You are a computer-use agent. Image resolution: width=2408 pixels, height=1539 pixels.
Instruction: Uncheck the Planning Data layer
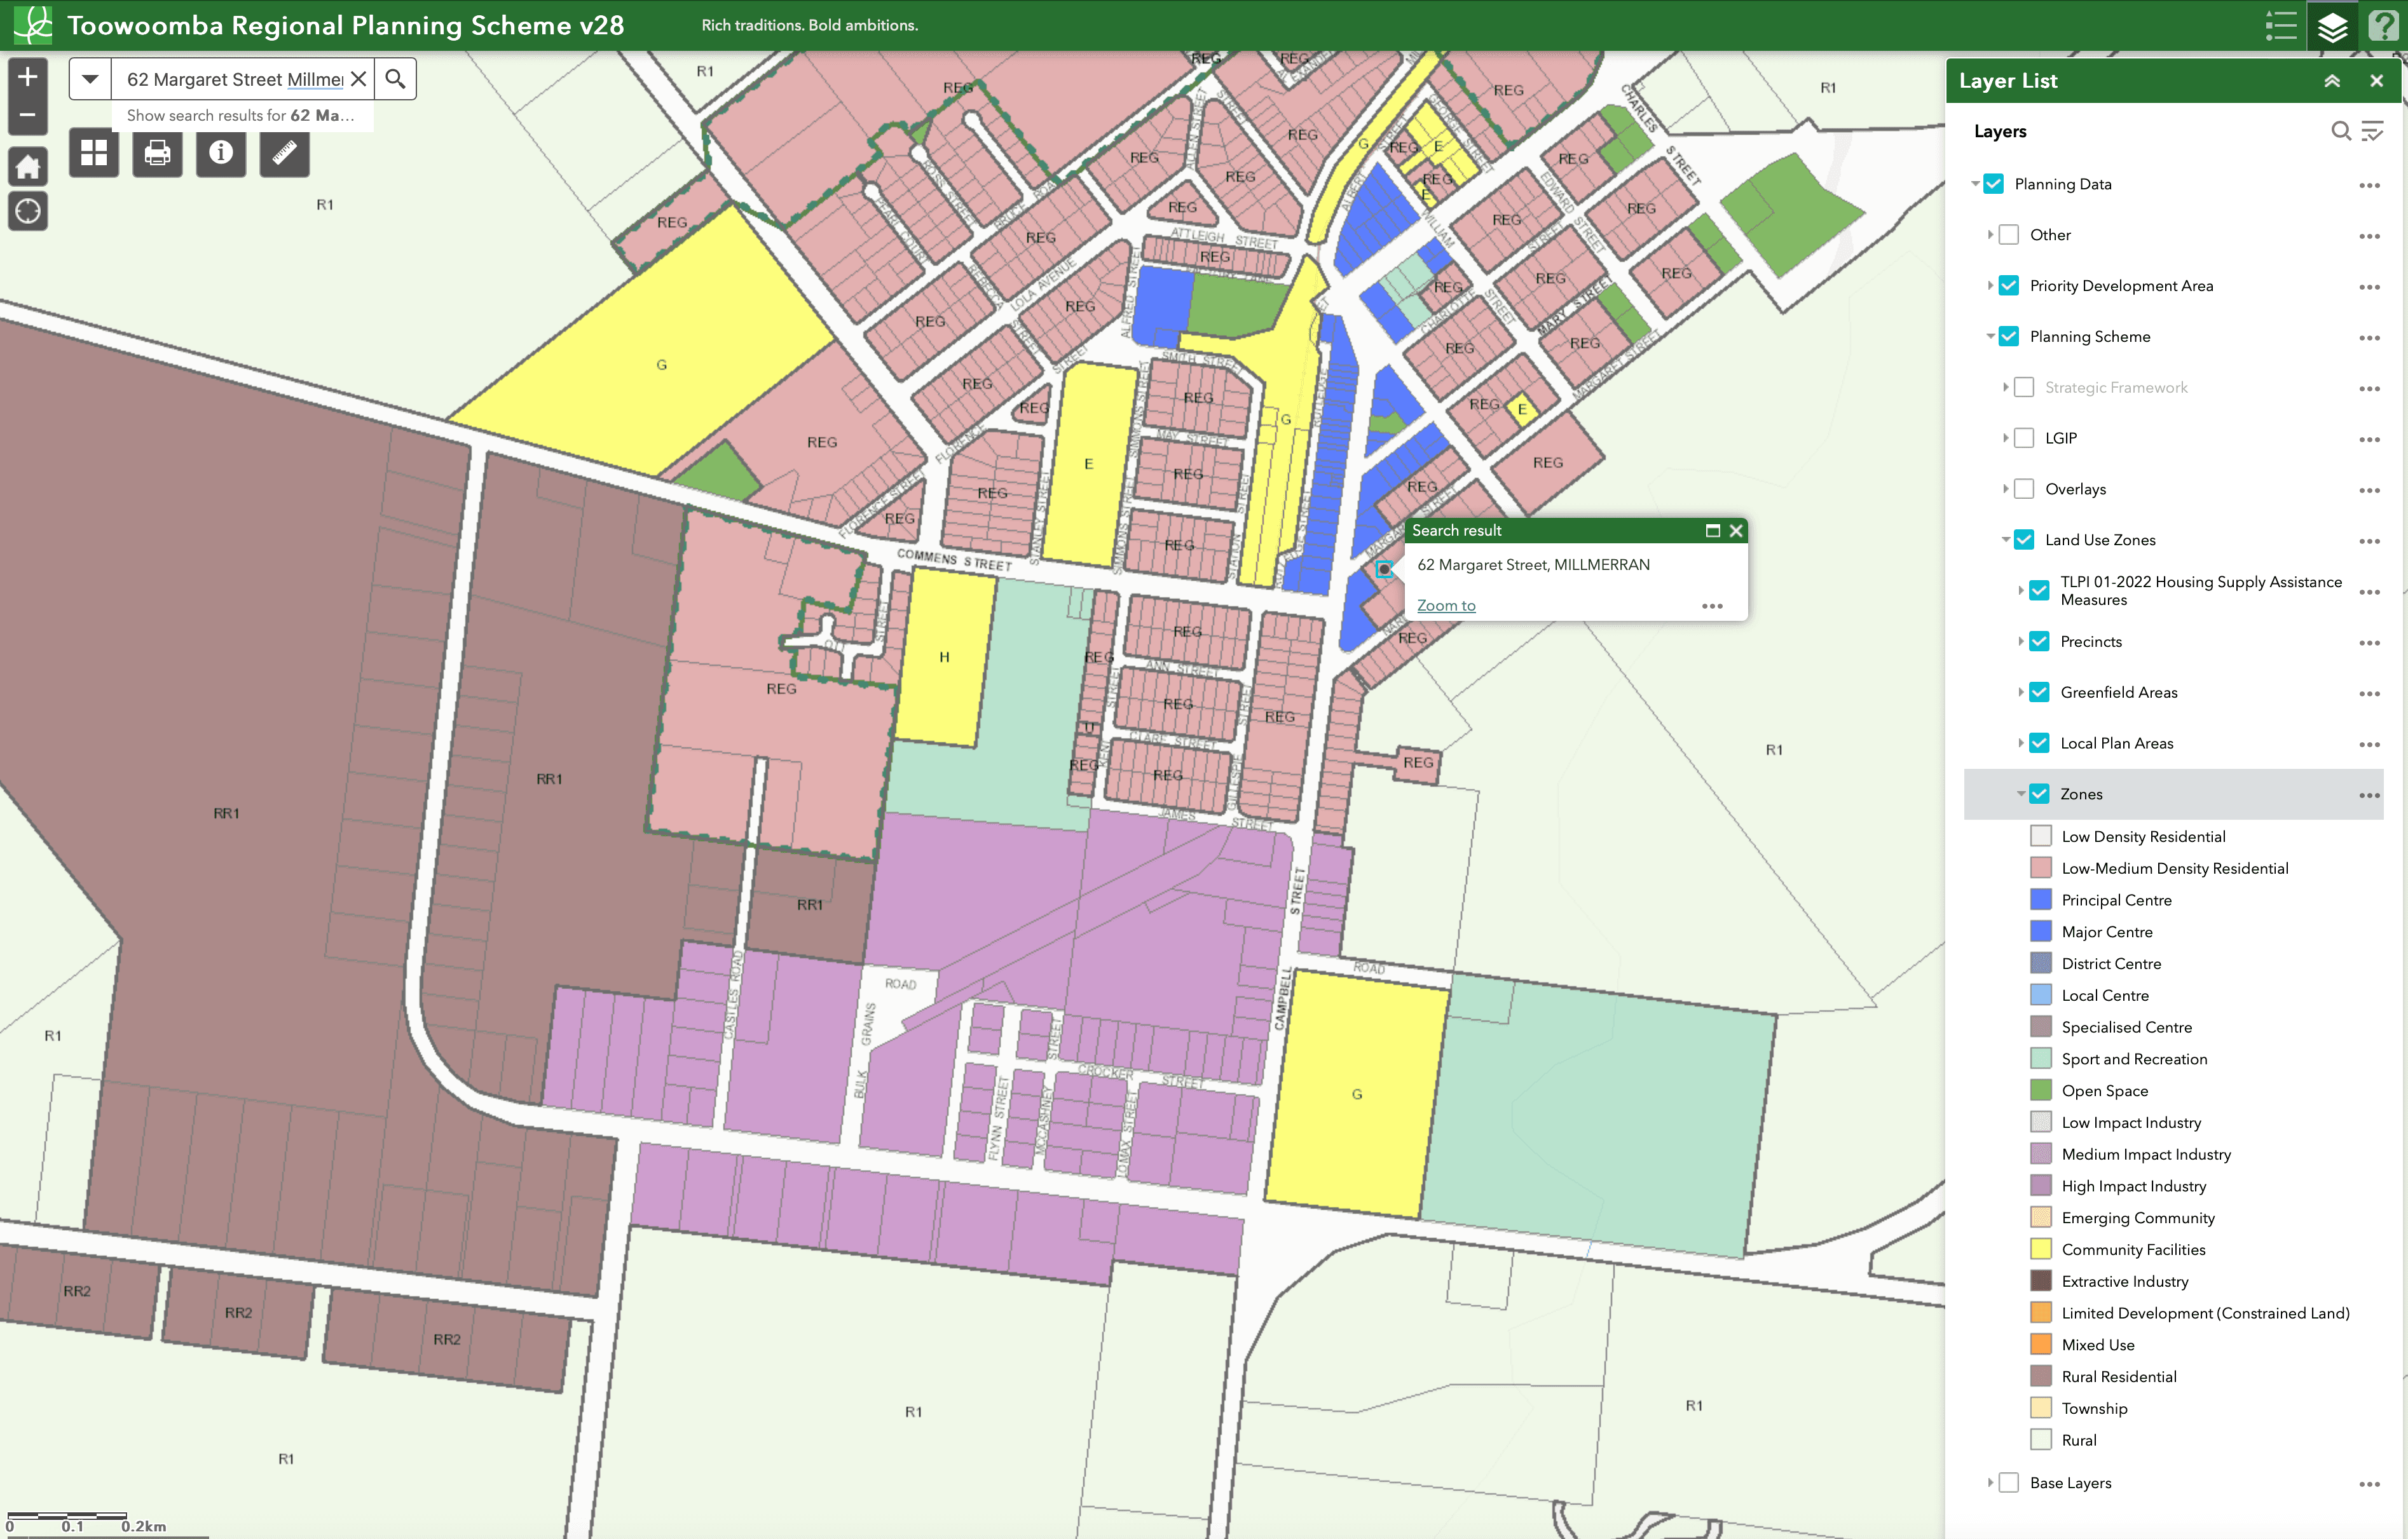(x=1993, y=184)
